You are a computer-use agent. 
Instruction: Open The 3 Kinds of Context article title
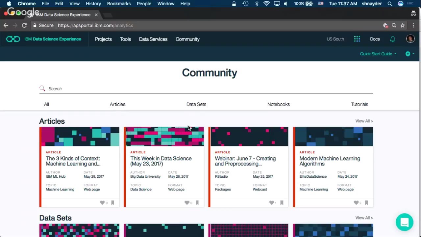[73, 161]
